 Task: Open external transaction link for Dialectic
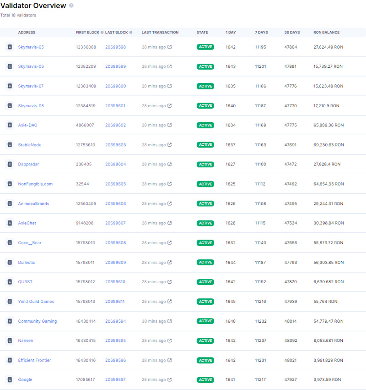click(170, 262)
